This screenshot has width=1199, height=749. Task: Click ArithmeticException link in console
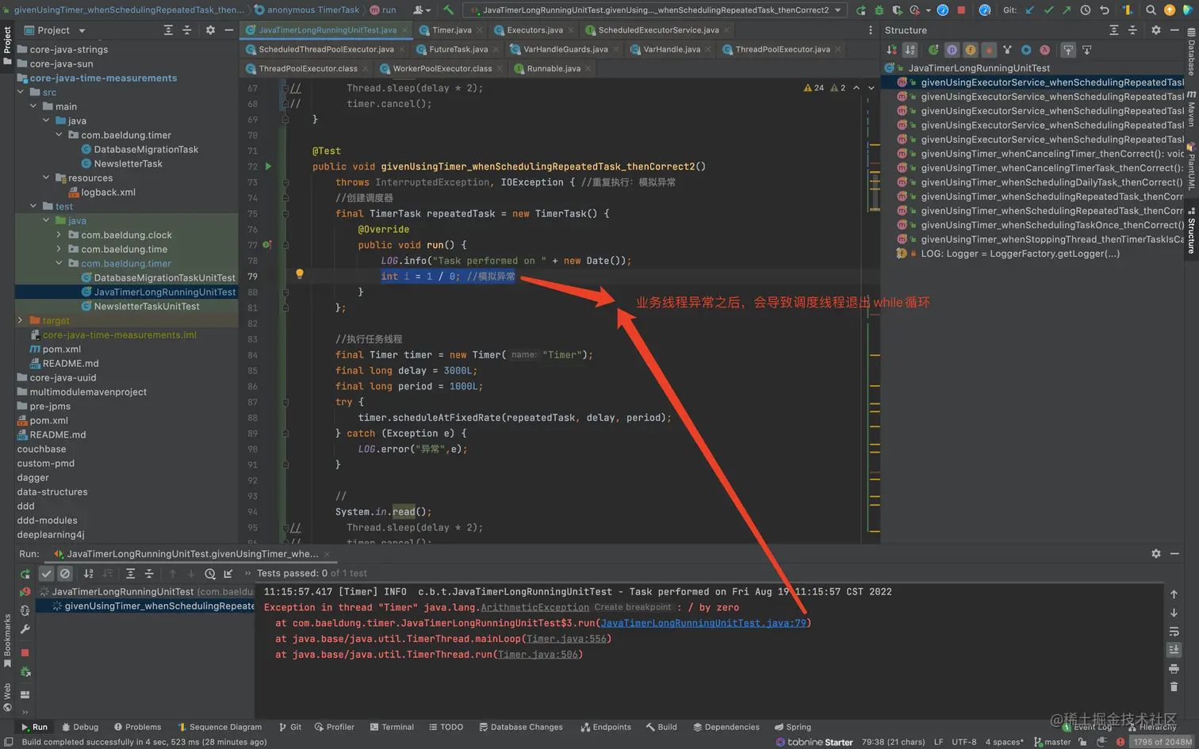[535, 607]
